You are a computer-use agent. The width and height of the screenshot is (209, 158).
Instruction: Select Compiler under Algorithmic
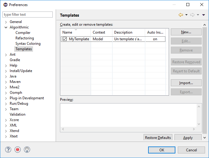coord(23,33)
